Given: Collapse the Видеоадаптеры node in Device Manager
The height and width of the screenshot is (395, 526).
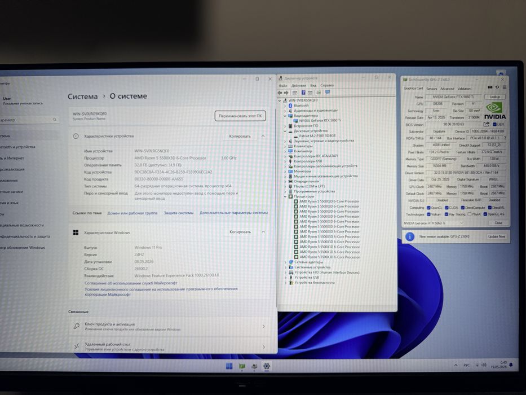Looking at the screenshot, I should tap(285, 116).
